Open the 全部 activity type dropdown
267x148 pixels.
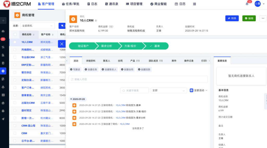coord(169,90)
